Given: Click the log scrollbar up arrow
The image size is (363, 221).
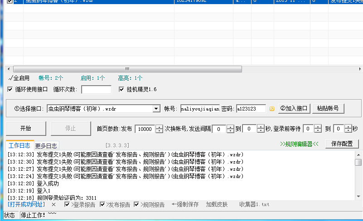Looking at the screenshot, I should pyautogui.click(x=358, y=154).
